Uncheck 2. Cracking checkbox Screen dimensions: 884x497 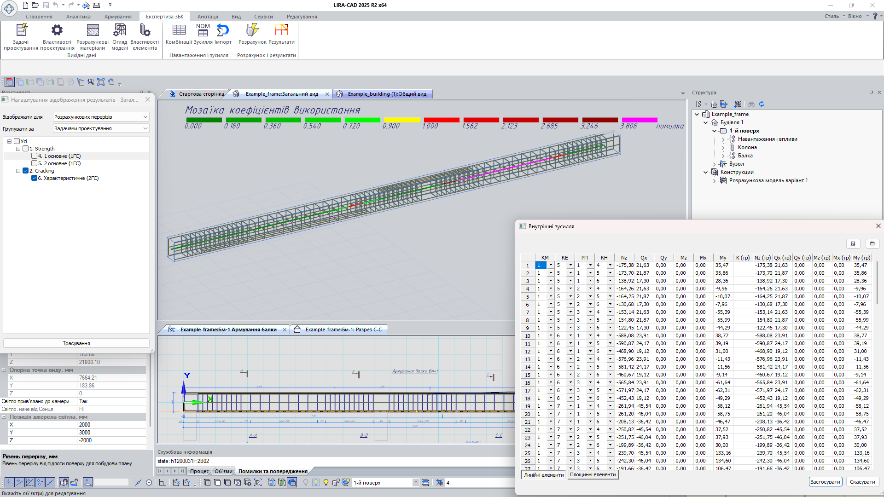point(26,171)
